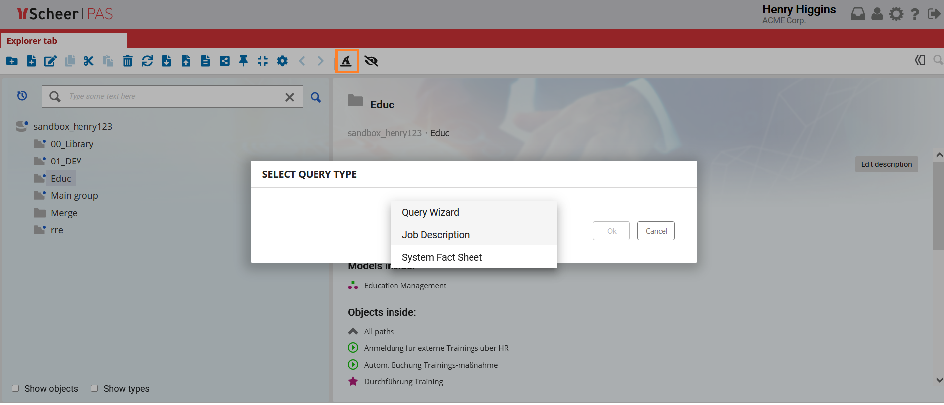The image size is (944, 405).
Task: Select the 01_DEV folder
Action: point(66,161)
